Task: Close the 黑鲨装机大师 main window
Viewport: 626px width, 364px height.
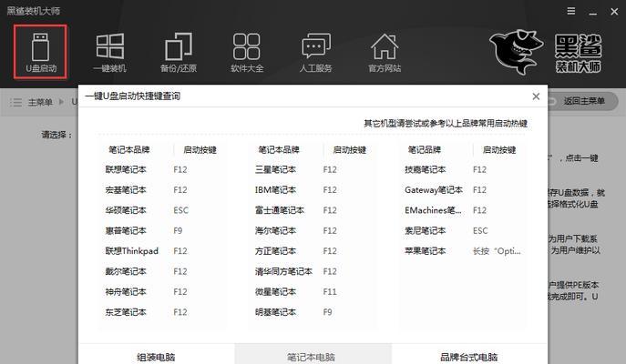Action: click(614, 12)
